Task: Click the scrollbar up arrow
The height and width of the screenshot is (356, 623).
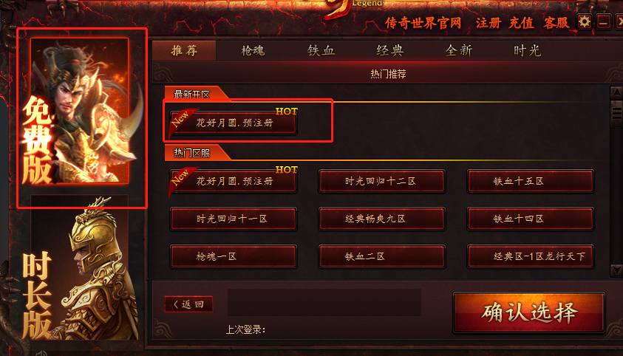Action: (616, 93)
